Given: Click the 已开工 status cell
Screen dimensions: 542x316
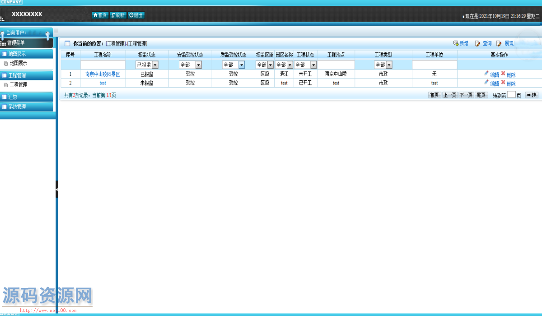Looking at the screenshot, I should (x=305, y=83).
